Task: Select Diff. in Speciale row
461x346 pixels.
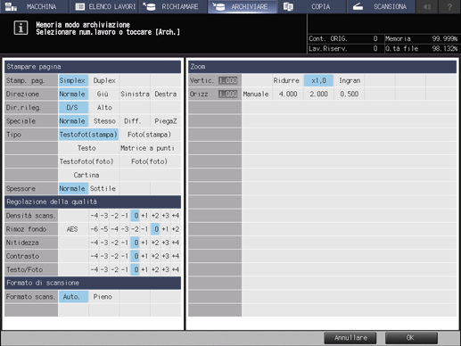Action: (135, 121)
